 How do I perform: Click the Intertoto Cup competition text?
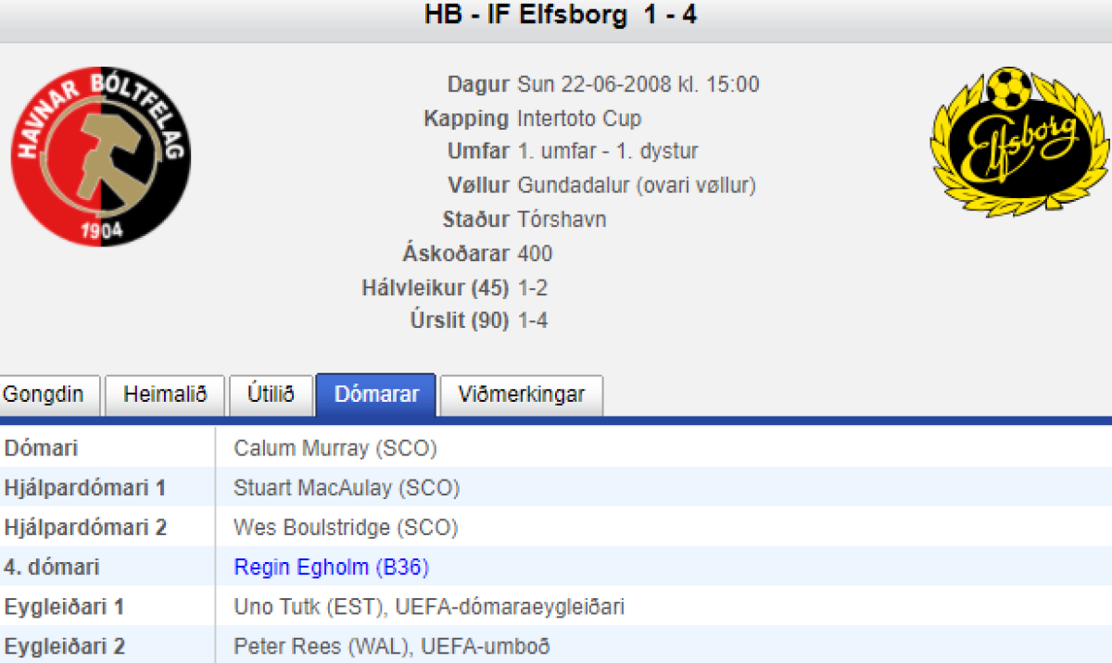click(579, 119)
